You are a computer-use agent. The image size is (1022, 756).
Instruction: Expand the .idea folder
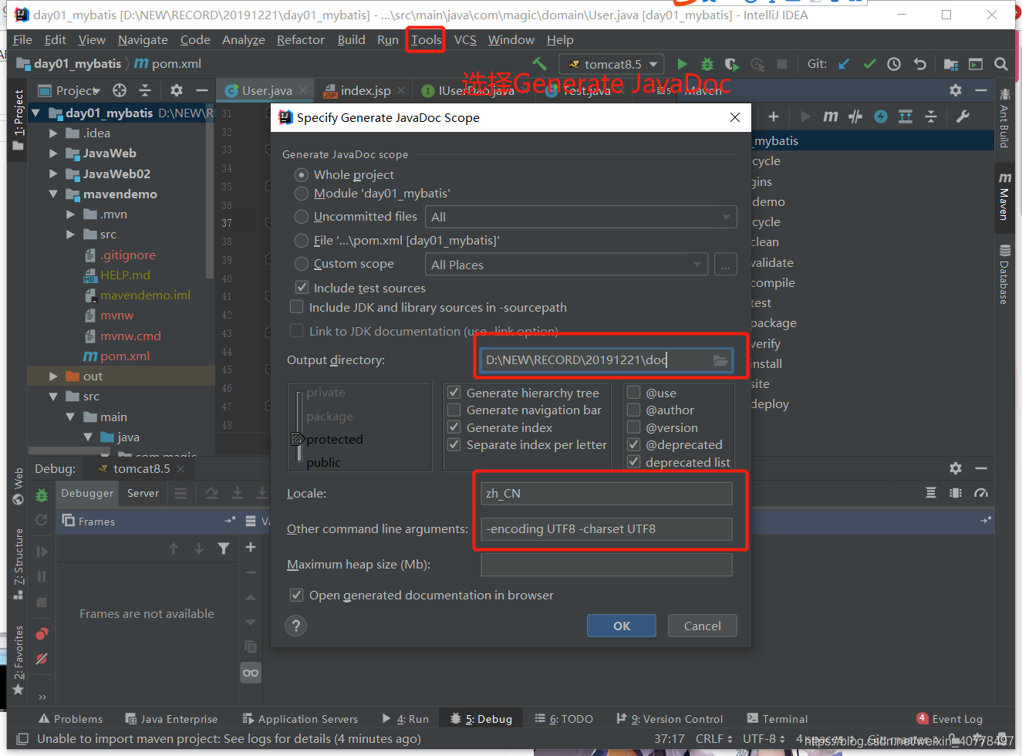coord(53,133)
